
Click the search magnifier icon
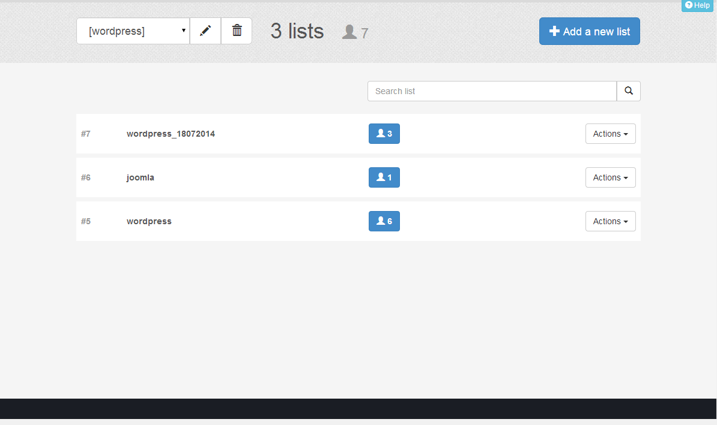coord(628,91)
